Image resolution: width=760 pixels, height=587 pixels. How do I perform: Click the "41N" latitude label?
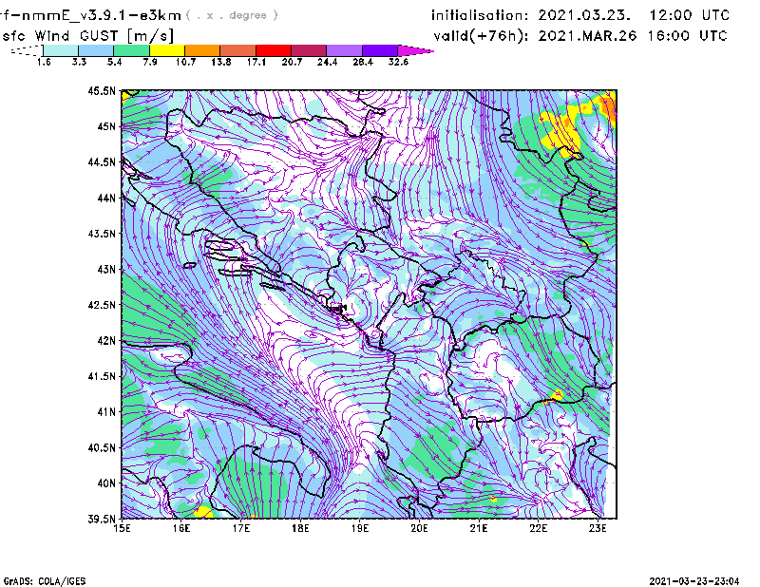point(106,412)
